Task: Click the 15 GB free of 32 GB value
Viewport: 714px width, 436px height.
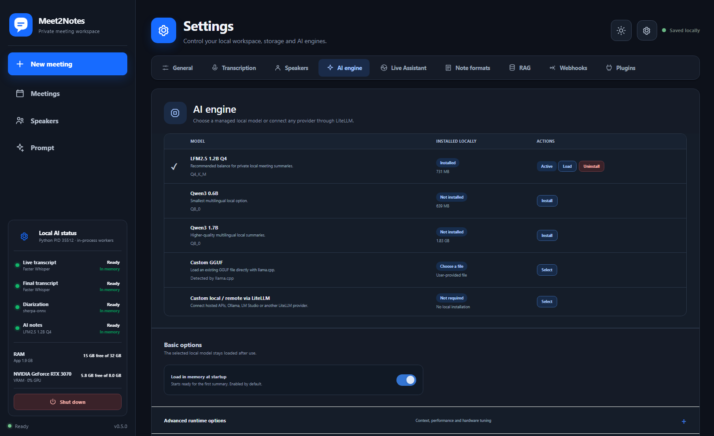Action: click(102, 355)
